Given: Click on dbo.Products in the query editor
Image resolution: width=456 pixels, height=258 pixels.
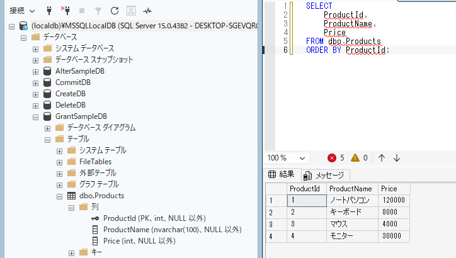Looking at the screenshot, I should tap(355, 42).
